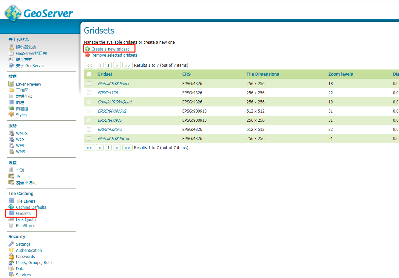399x278 pixels.
Task: Click the Disk Quota drive icon
Action: pos(11,219)
